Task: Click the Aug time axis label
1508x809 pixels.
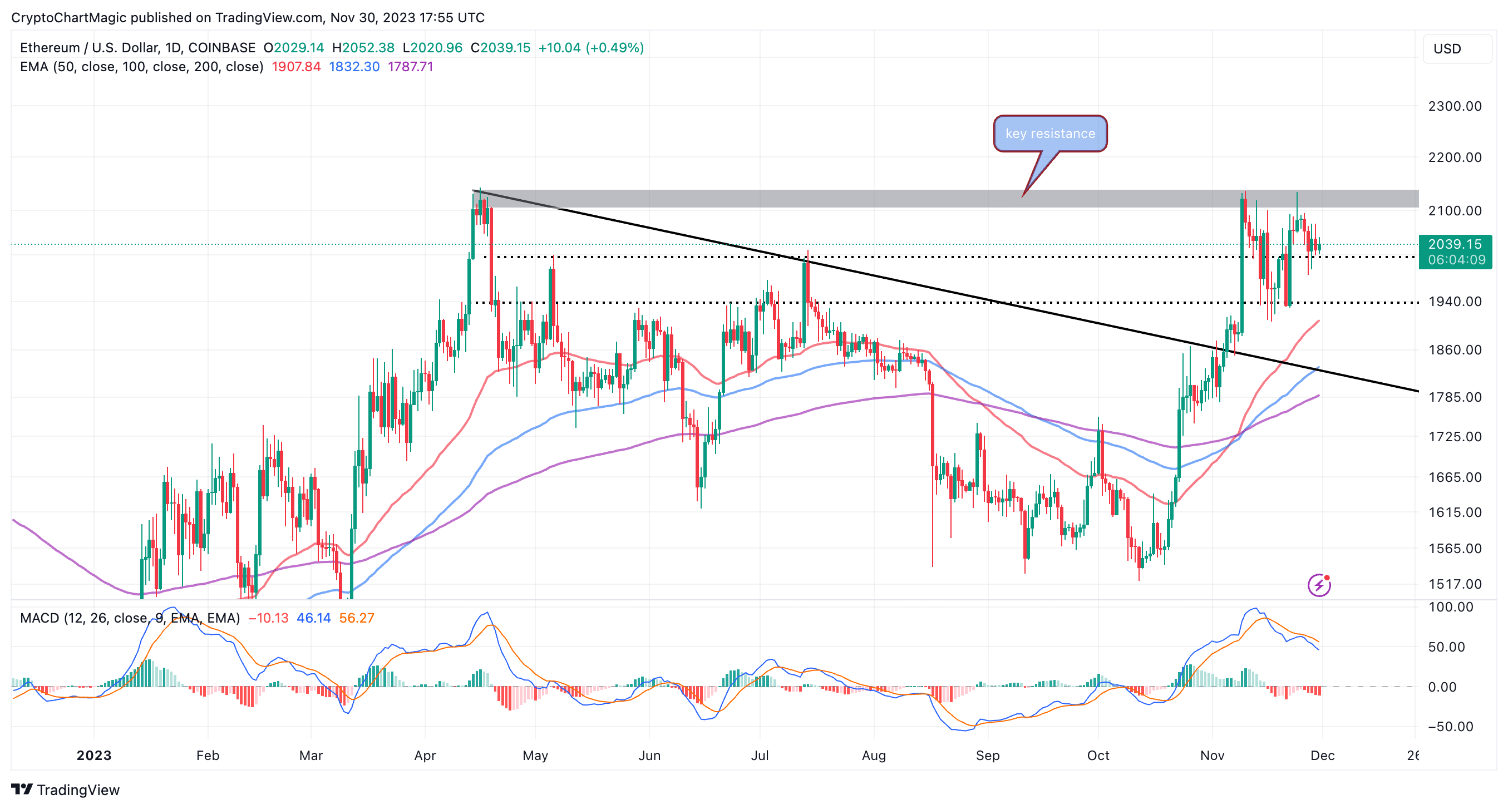Action: (x=874, y=755)
